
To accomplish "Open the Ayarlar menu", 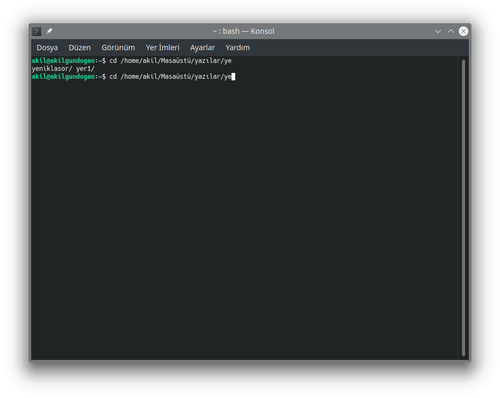I will (x=202, y=48).
